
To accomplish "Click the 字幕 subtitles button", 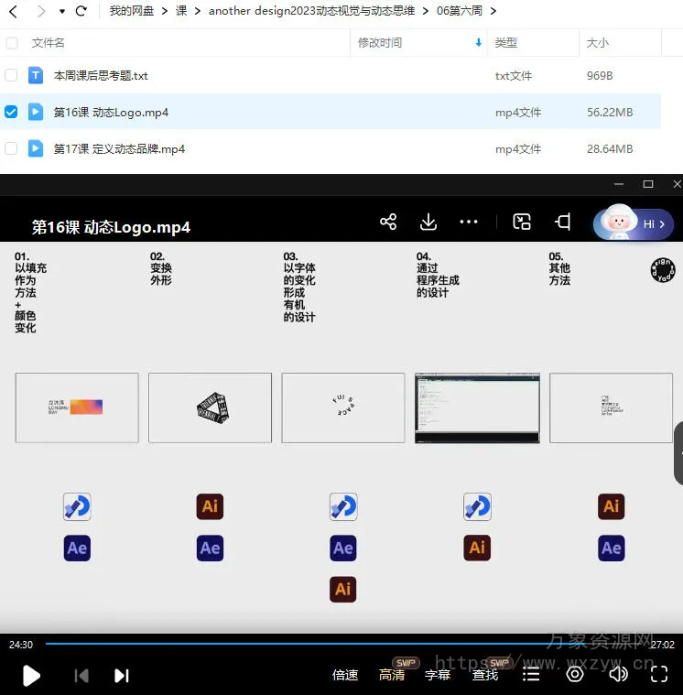I will 438,675.
